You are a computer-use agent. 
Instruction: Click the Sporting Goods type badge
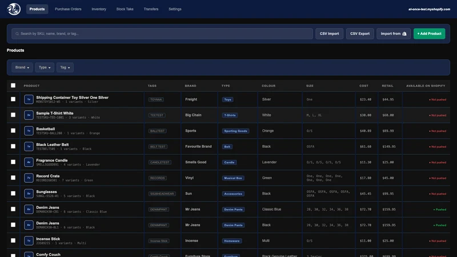click(x=235, y=131)
